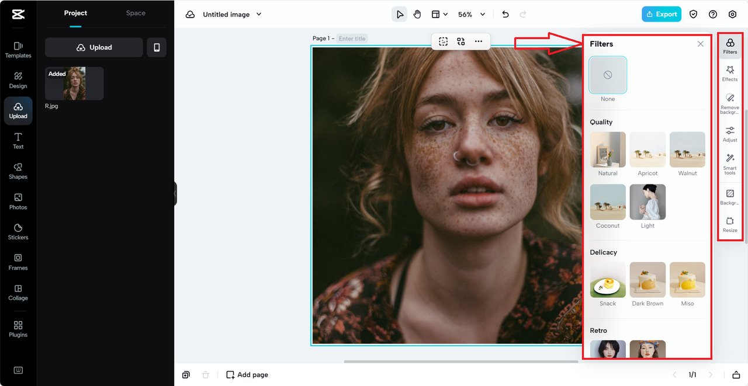
Task: Open the Frames panel
Action: click(x=18, y=262)
